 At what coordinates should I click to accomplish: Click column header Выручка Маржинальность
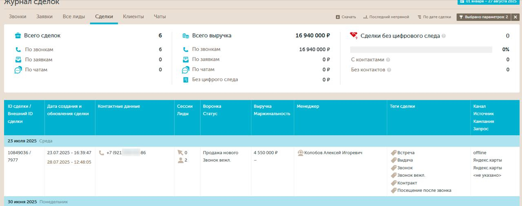click(x=272, y=118)
